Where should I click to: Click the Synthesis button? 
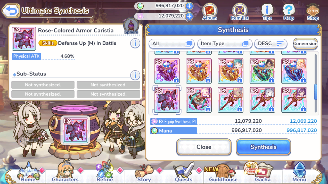(x=263, y=147)
